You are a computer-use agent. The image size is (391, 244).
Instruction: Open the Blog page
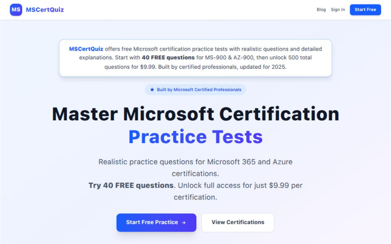click(321, 10)
